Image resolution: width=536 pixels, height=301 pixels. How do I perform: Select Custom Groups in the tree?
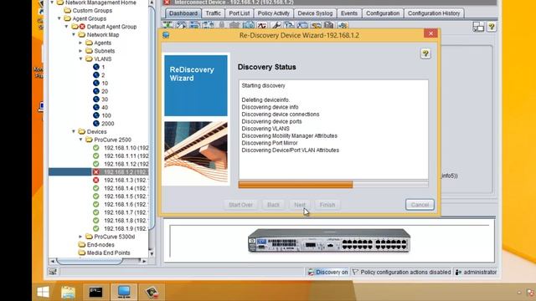click(x=92, y=11)
